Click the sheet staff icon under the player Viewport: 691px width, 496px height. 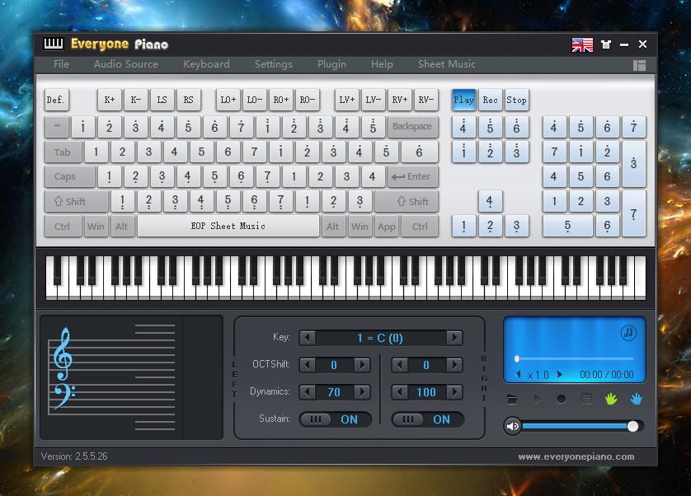(586, 399)
